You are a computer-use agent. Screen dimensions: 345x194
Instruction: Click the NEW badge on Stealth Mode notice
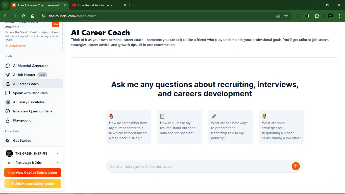pyautogui.click(x=56, y=25)
